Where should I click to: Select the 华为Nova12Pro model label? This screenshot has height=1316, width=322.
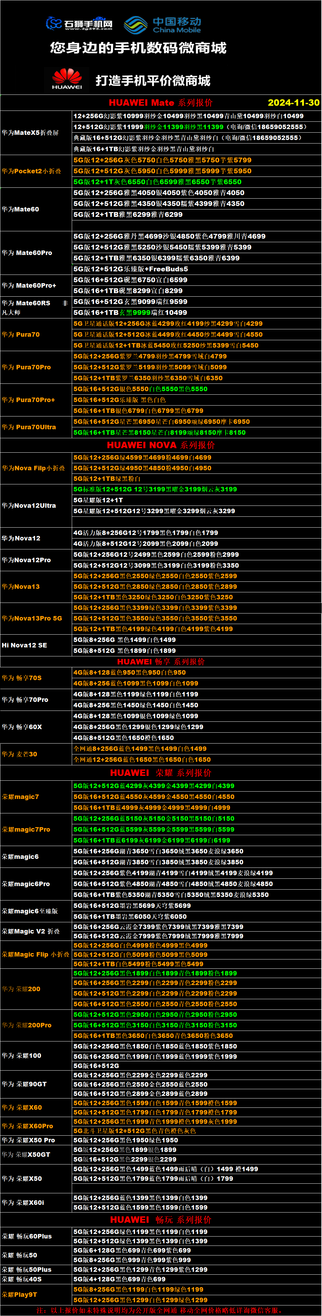26,560
